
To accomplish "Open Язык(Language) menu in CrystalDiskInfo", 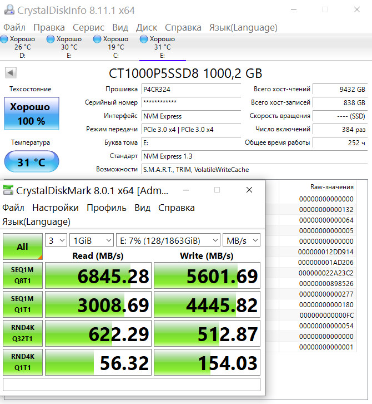I will tap(243, 27).
